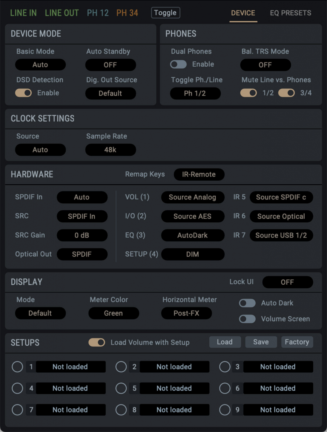The height and width of the screenshot is (432, 327).
Task: Open the EQ (3) AutoDark dropdown
Action: coord(193,235)
